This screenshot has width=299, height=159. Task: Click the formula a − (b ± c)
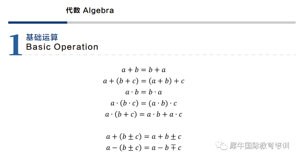point(144,148)
